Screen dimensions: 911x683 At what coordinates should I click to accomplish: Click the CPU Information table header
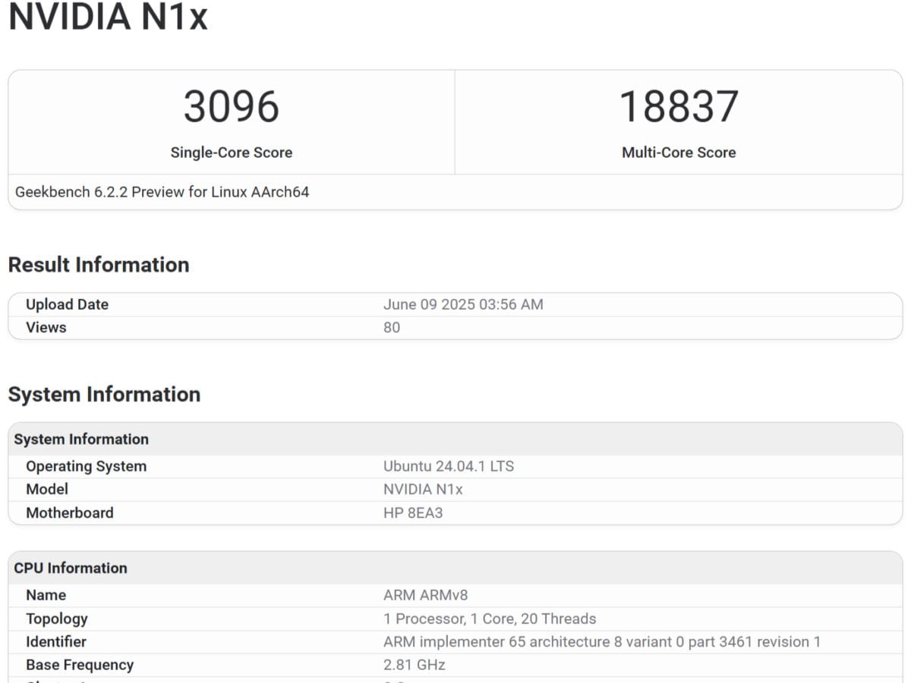[71, 568]
